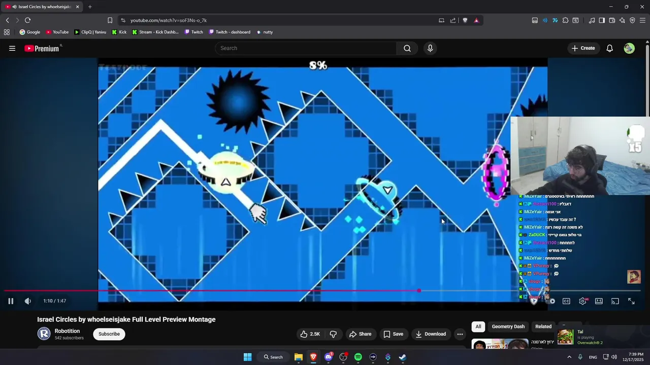The width and height of the screenshot is (650, 365).
Task: Open the Windows Start menu
Action: click(x=248, y=357)
